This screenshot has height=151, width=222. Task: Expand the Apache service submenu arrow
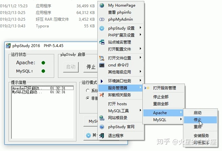coord(181,112)
